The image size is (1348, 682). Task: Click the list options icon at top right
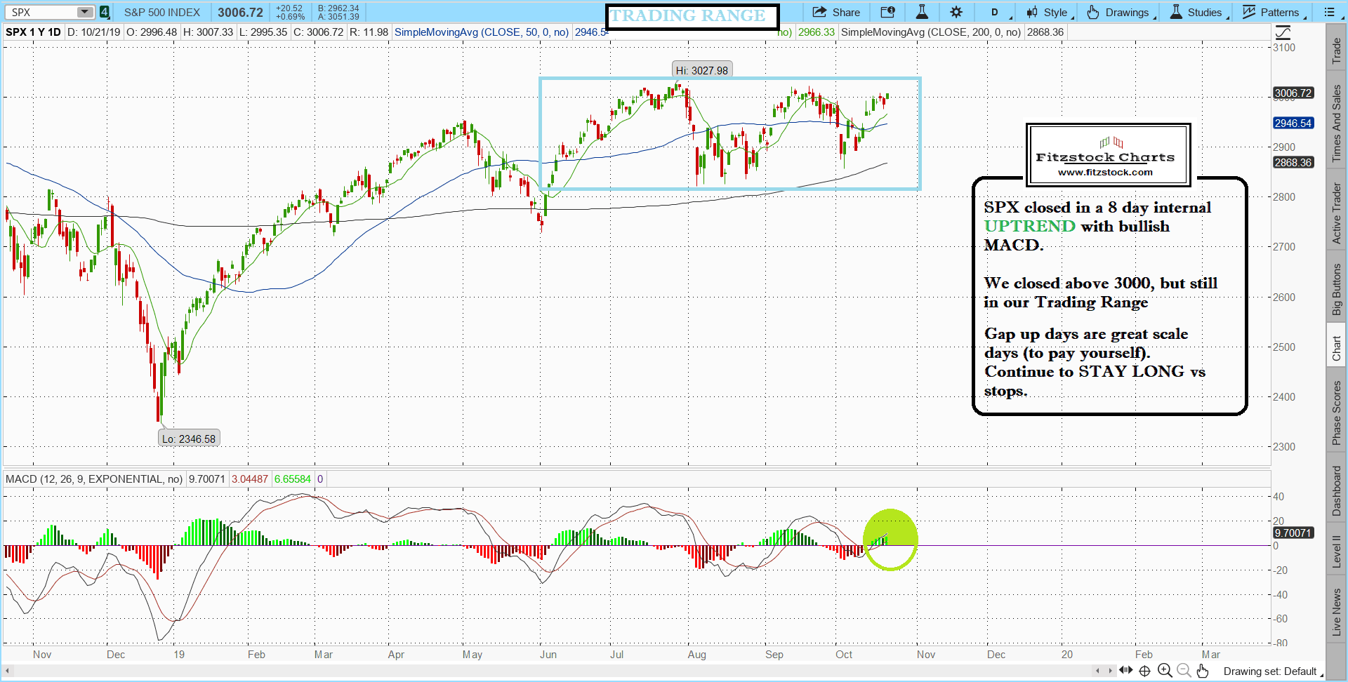click(x=1329, y=13)
